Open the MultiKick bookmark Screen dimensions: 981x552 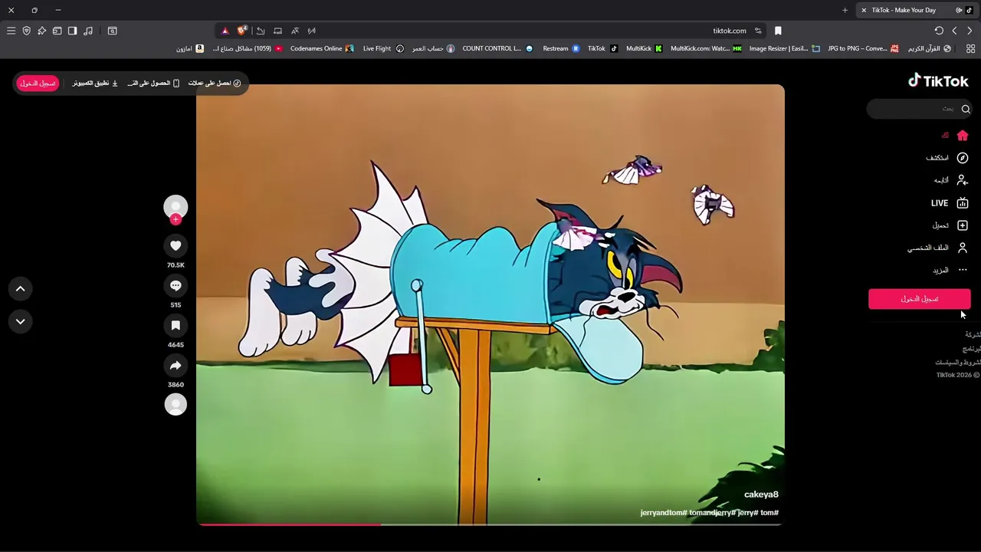pyautogui.click(x=645, y=48)
